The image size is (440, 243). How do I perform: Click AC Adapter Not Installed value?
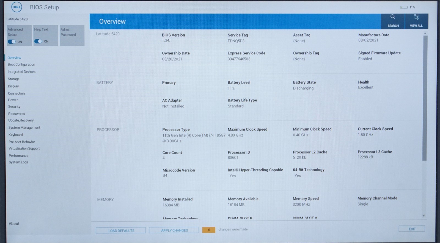173,106
